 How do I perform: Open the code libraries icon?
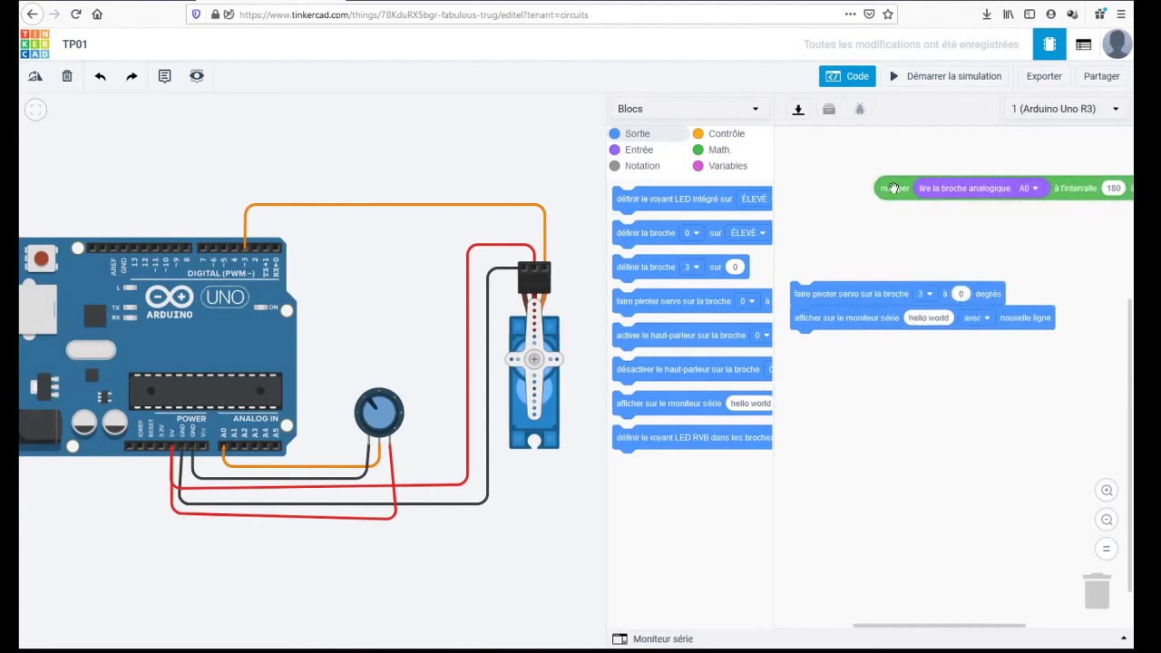[x=829, y=109]
